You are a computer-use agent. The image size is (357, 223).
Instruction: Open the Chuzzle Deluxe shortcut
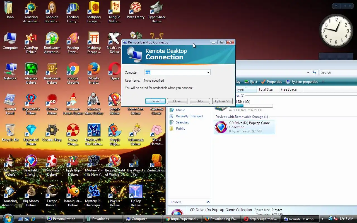(52, 104)
